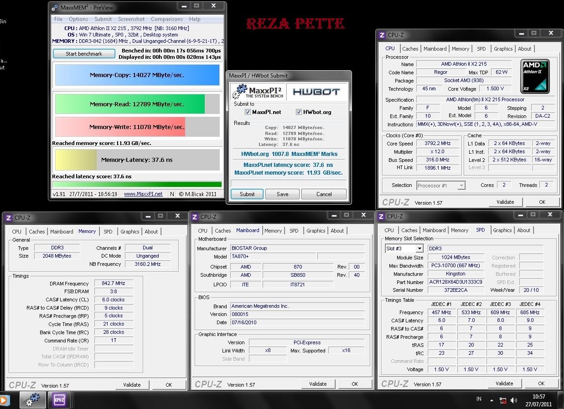
Task: Switch to CPU tab in the Timings CPU-Z window
Action: [17, 232]
